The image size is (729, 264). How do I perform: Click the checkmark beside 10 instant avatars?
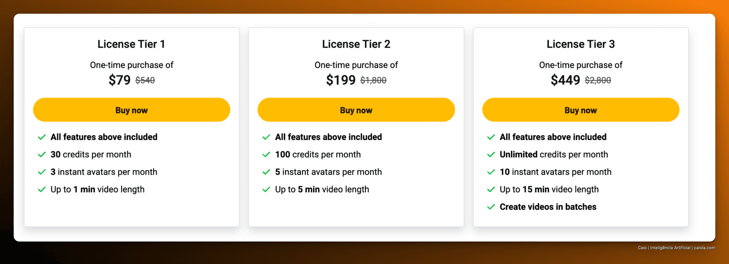tap(491, 172)
